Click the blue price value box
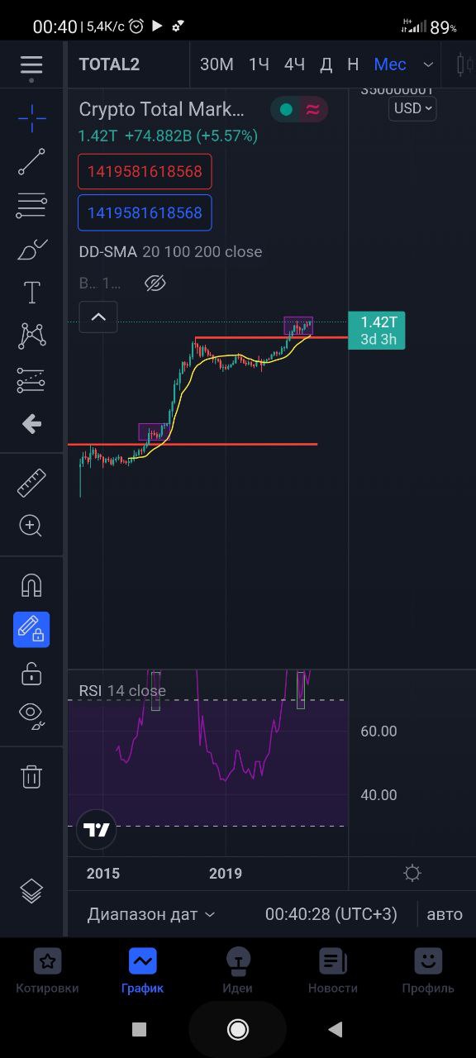Image resolution: width=476 pixels, height=1058 pixels. [x=145, y=212]
